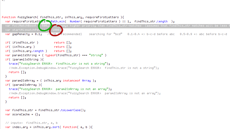Click the red-circled value 1000

pyautogui.click(x=56, y=30)
